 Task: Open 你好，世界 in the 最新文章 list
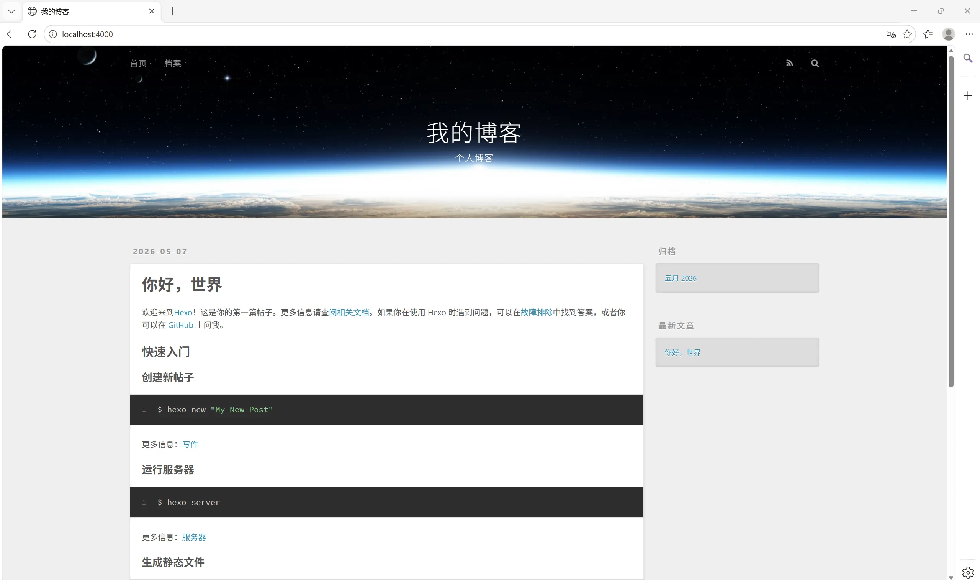(x=682, y=352)
